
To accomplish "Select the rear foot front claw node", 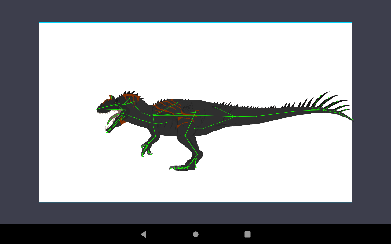I will 174,168.
